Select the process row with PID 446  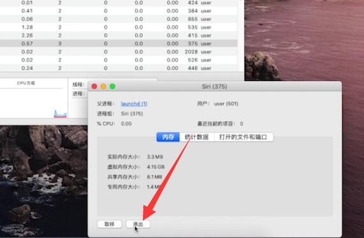(x=119, y=68)
